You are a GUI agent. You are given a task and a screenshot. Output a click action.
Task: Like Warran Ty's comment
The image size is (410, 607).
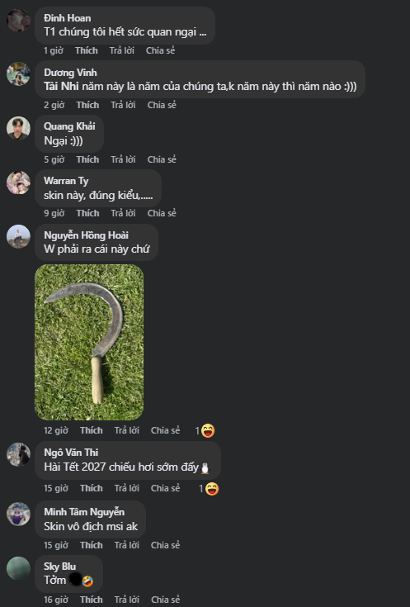pos(87,213)
